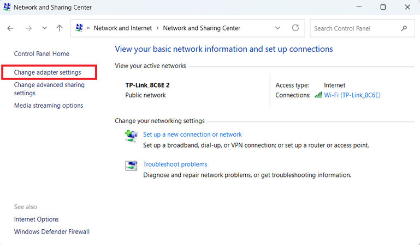Screen dimensions: 420x245
Task: Click the magnifier icon in search box
Action: click(x=404, y=28)
